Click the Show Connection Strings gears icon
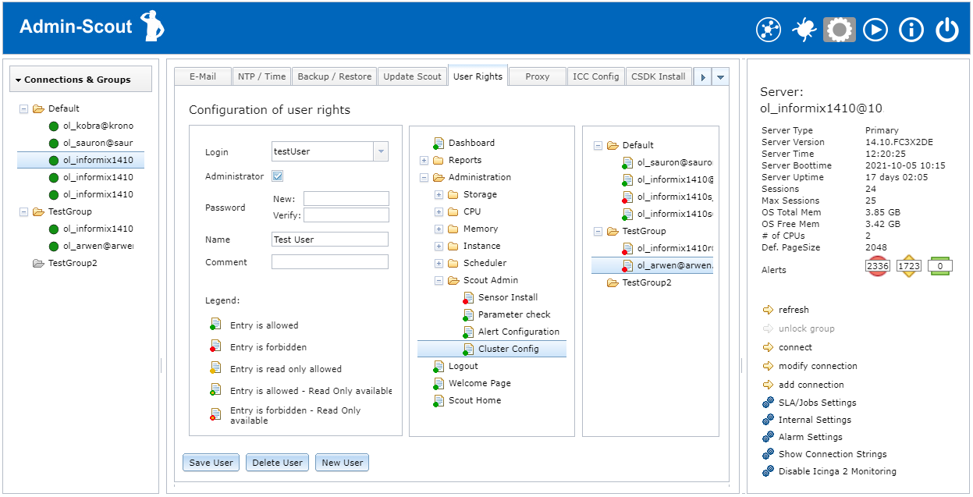The width and height of the screenshot is (973, 497). pyautogui.click(x=768, y=455)
